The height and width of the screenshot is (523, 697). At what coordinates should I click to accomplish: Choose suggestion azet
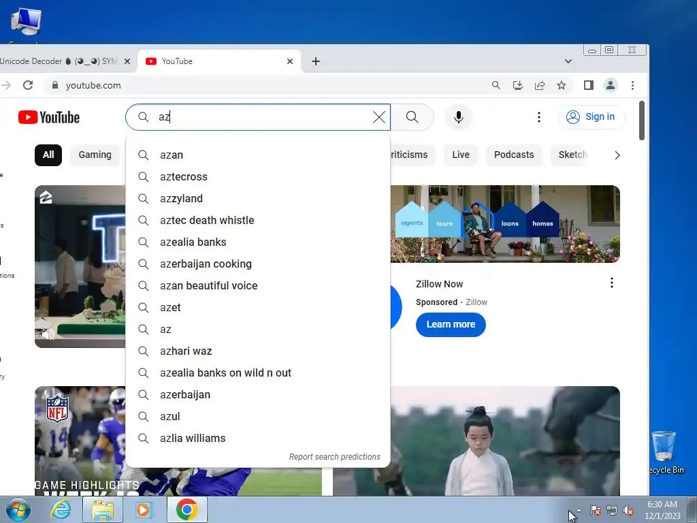[x=258, y=307]
